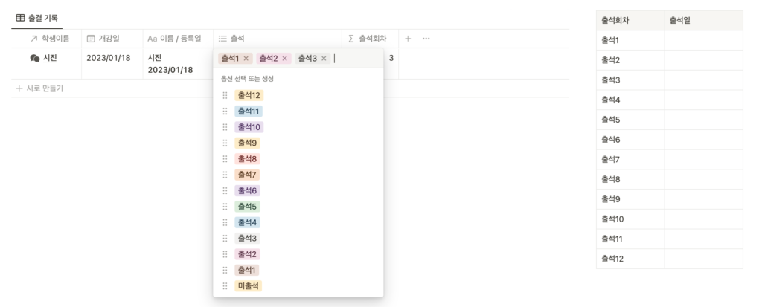
Task: Click drag handle beside 출석8 option
Action: pyautogui.click(x=225, y=159)
